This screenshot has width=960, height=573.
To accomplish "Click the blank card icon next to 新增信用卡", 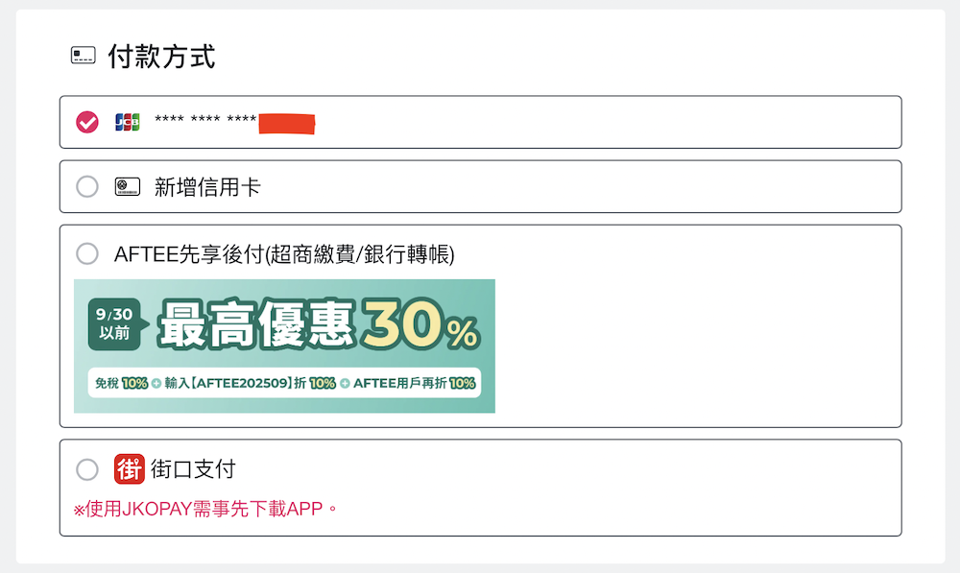I will 125,186.
